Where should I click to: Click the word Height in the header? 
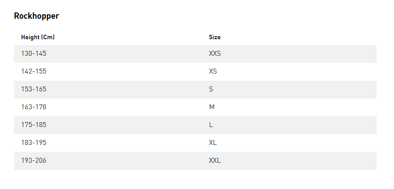[30, 37]
